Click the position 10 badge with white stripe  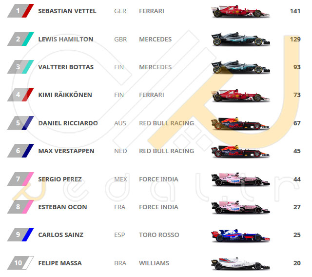(20, 263)
